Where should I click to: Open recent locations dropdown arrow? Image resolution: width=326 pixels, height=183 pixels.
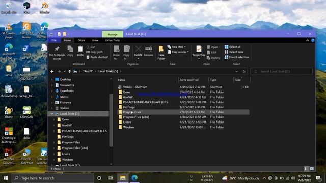(65, 71)
